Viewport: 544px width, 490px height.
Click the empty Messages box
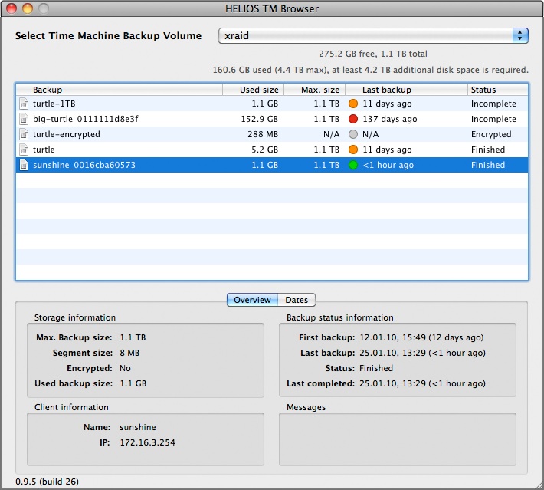[x=397, y=439]
